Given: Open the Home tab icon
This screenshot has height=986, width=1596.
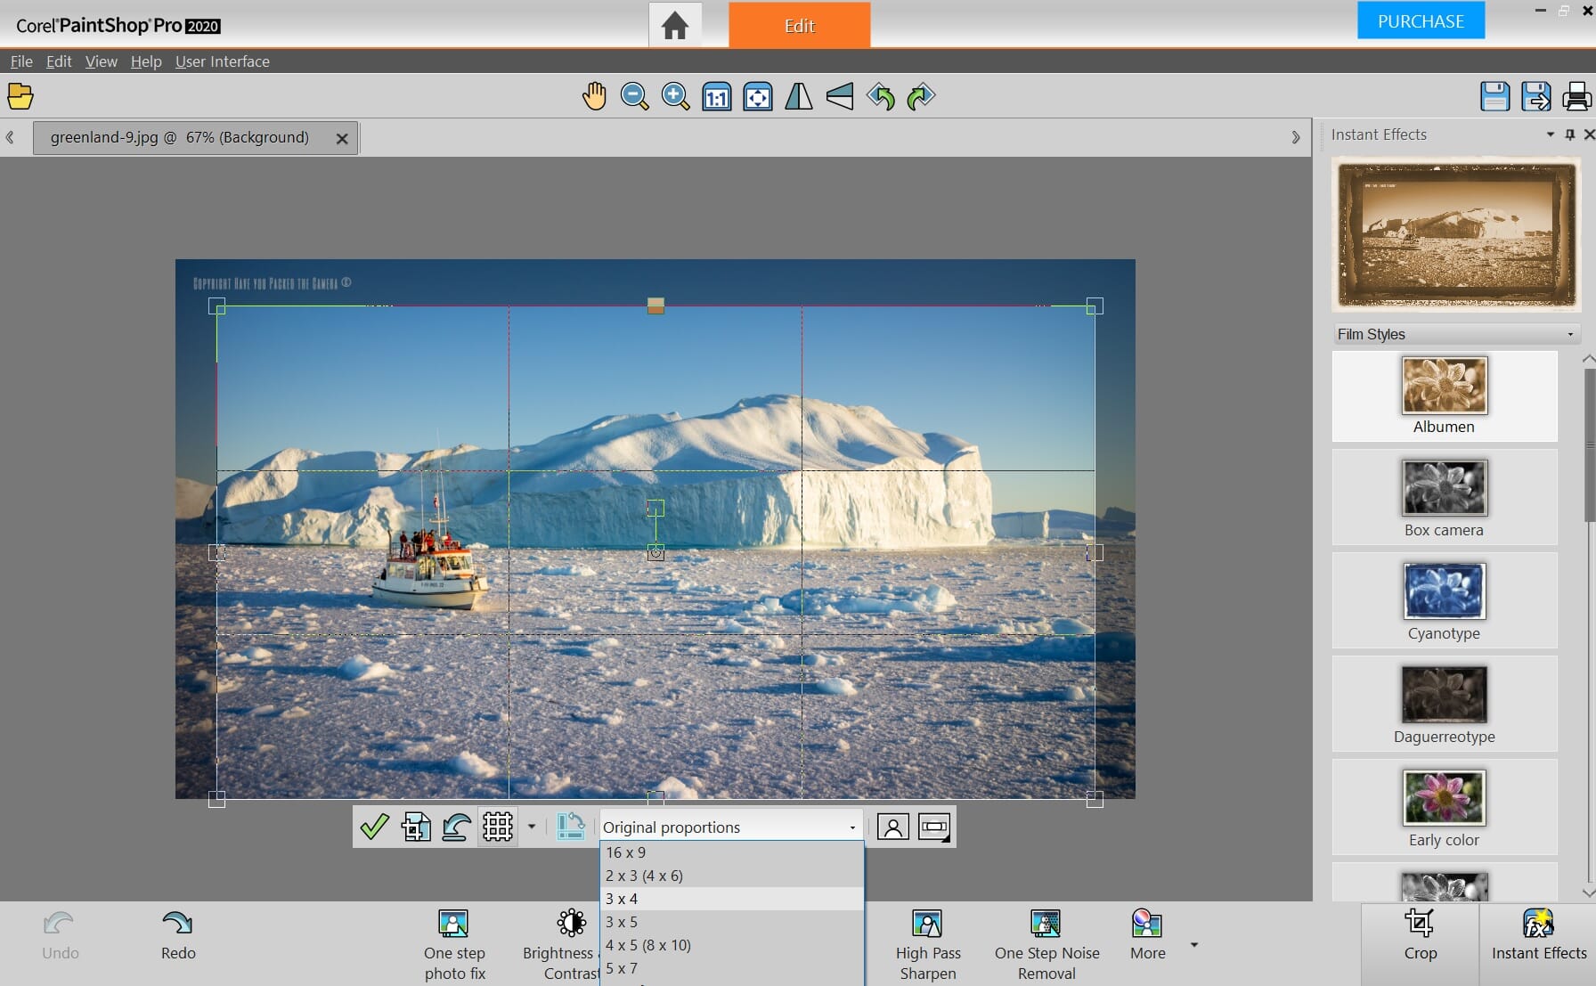Looking at the screenshot, I should tap(674, 25).
